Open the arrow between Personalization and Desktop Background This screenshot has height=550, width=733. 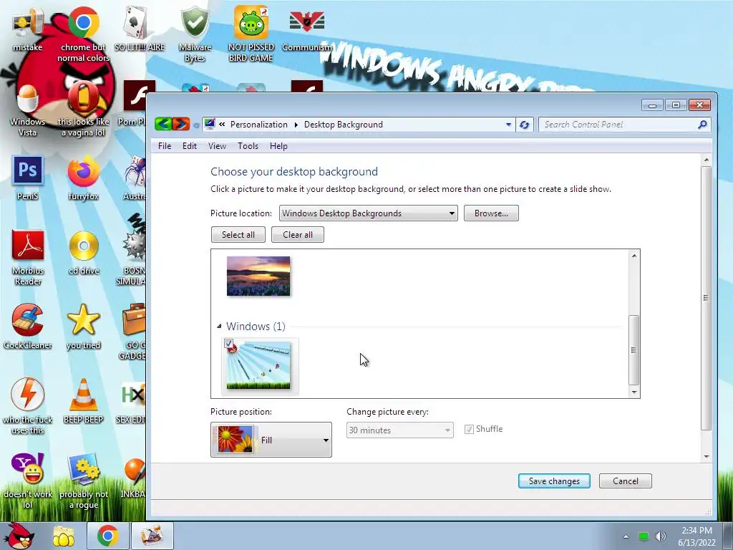click(x=296, y=125)
